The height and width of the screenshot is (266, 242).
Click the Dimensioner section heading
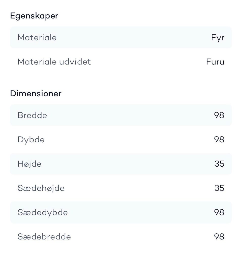(x=36, y=94)
